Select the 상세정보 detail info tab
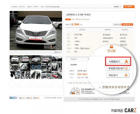Image resolution: width=140 pixels, height=114 pixels. 82,30
